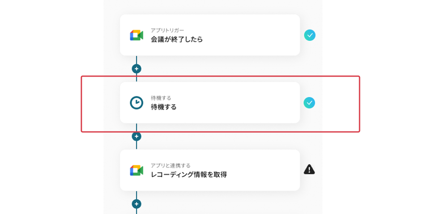Click the green checkmark beside 会議が終了したら
This screenshot has width=426, height=214.
310,35
